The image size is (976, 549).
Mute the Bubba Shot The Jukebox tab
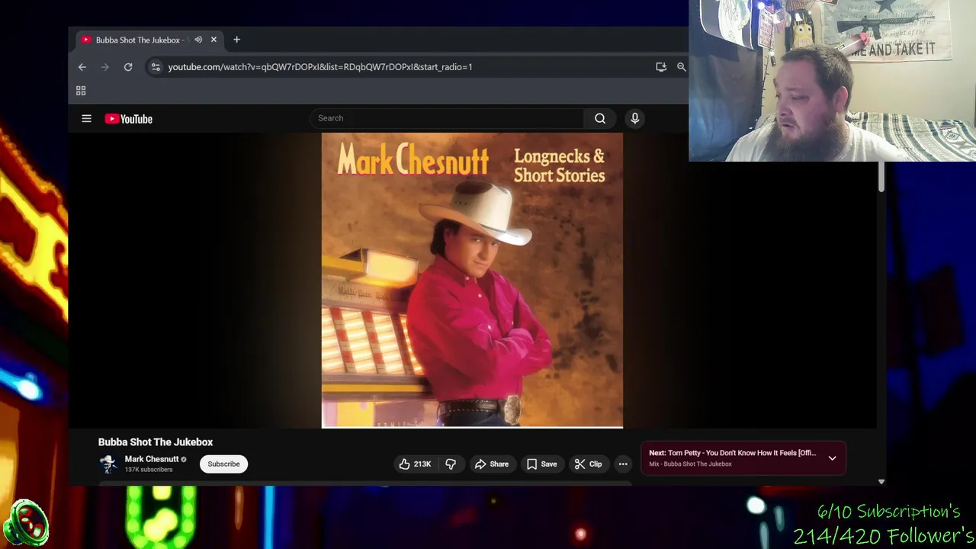pos(198,40)
